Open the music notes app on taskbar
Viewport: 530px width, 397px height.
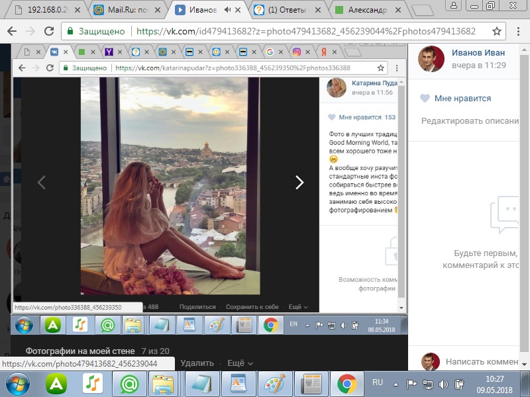93,384
